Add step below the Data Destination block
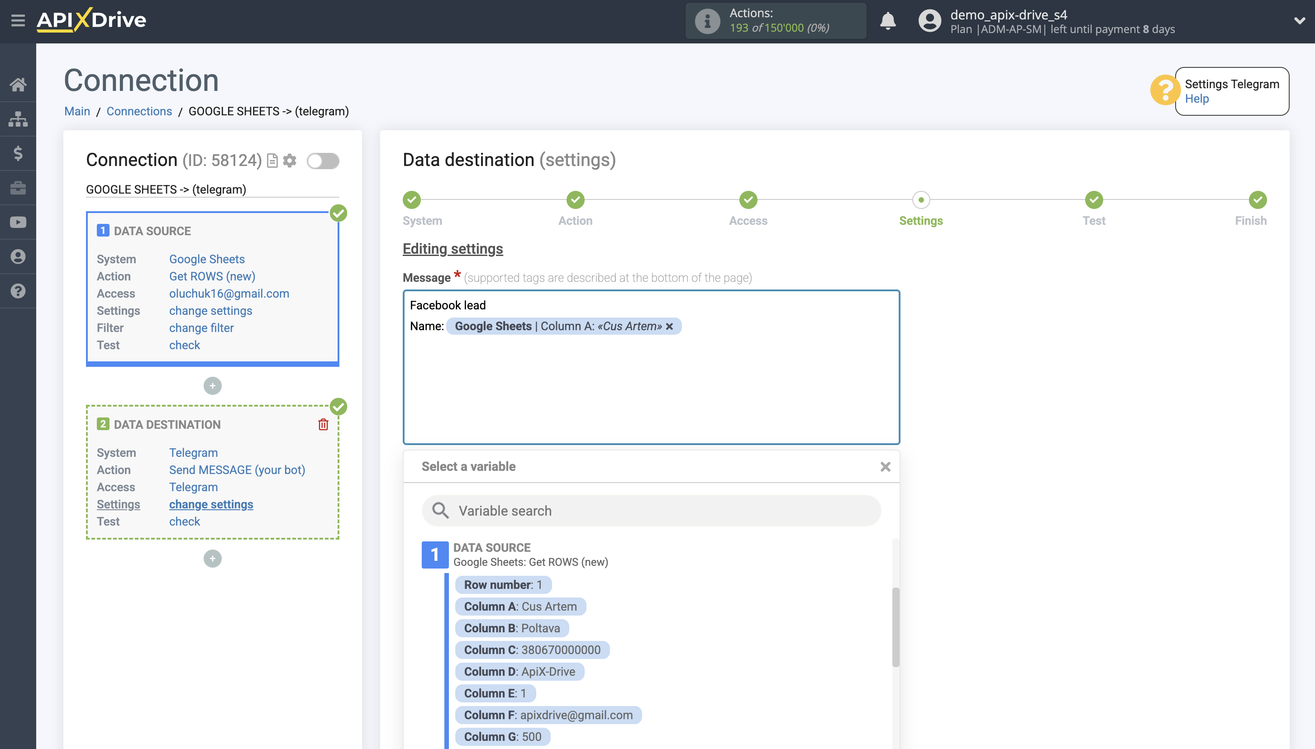 (213, 559)
